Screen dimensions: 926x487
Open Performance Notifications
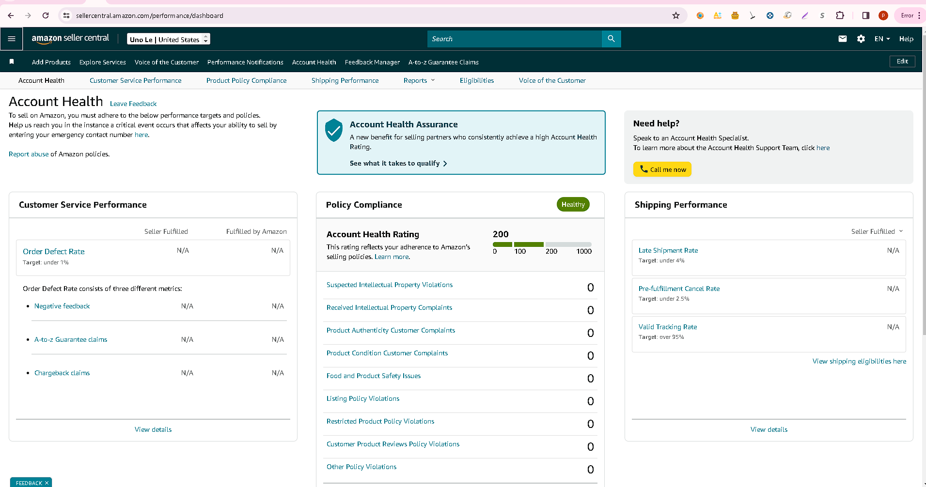245,62
